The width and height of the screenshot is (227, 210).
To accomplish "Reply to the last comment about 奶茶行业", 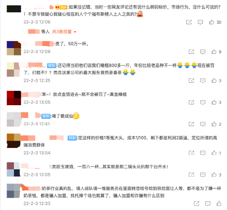I will (208, 203).
